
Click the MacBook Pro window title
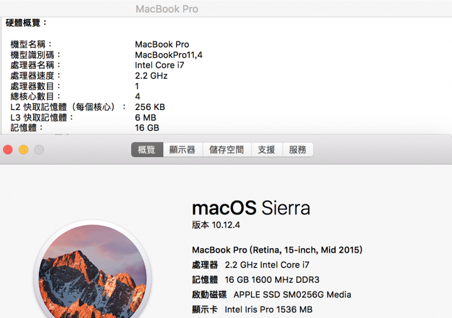click(167, 9)
